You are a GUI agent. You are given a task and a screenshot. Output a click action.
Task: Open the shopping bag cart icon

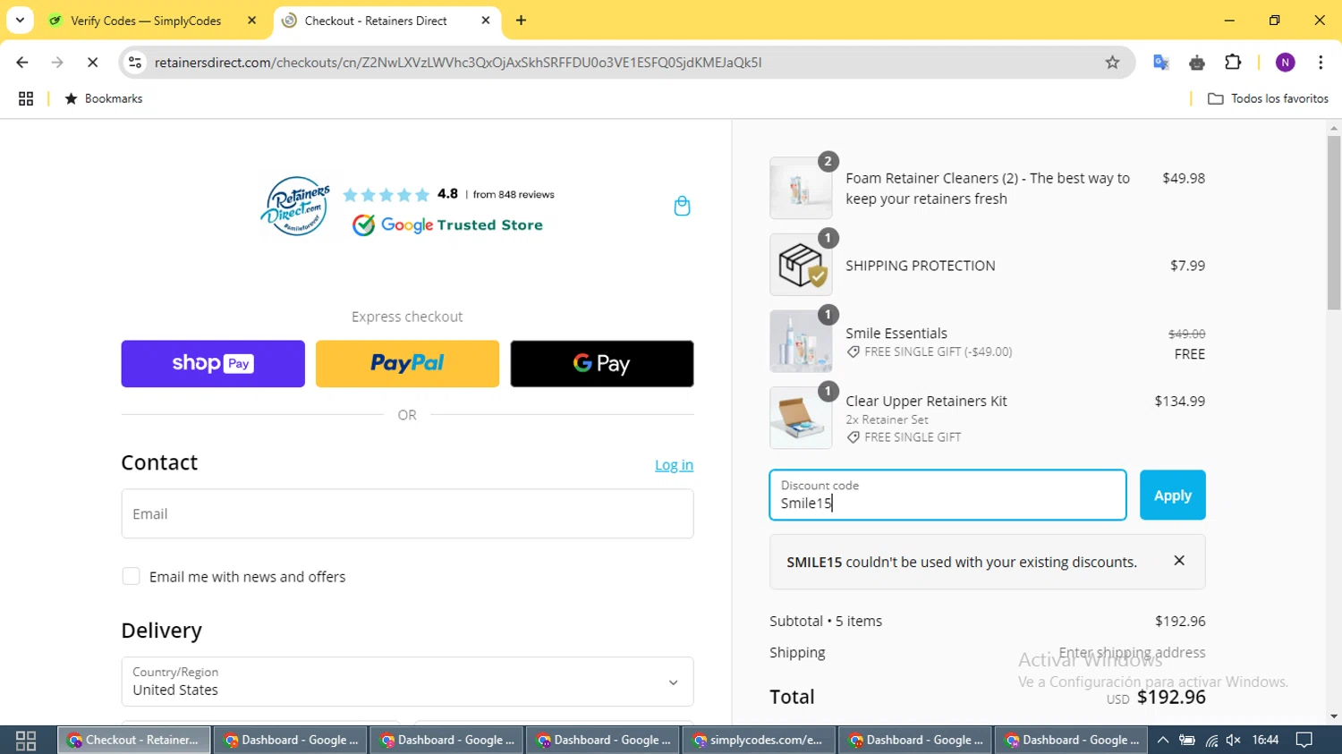pos(682,206)
